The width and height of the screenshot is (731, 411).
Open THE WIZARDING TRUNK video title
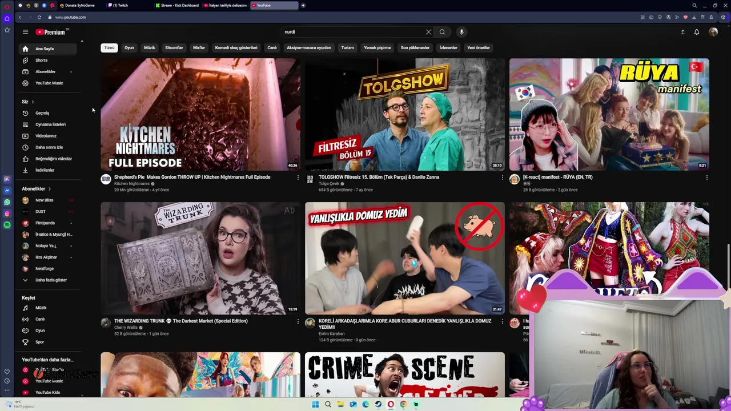click(x=180, y=321)
